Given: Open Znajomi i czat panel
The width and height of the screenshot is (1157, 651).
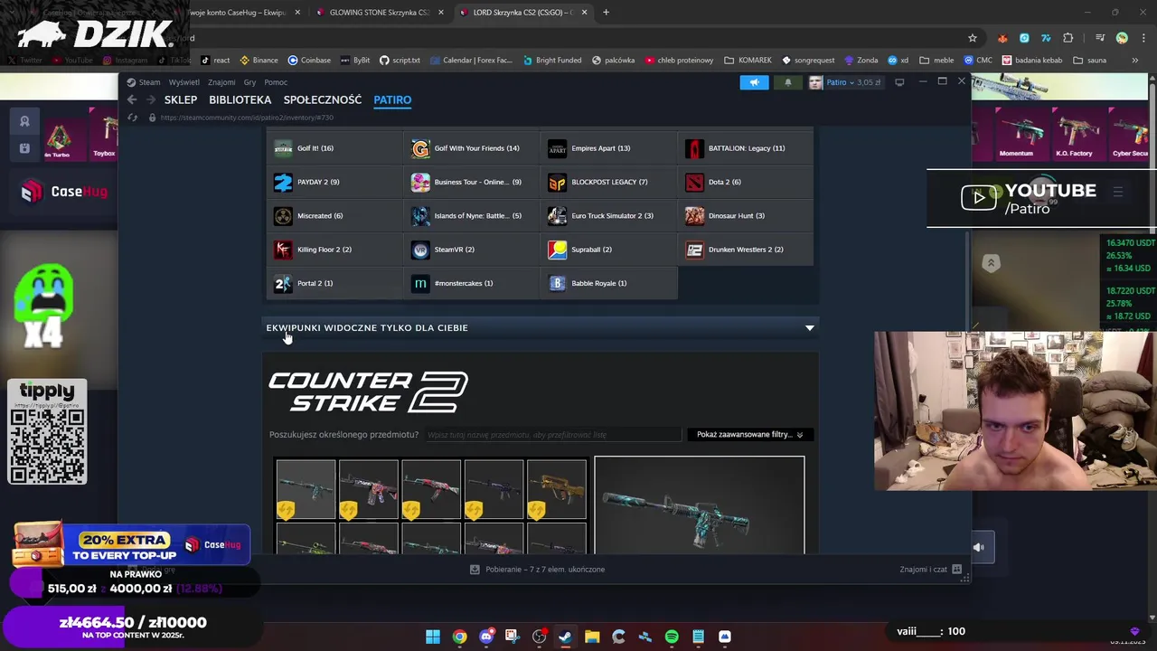Looking at the screenshot, I should [930, 570].
